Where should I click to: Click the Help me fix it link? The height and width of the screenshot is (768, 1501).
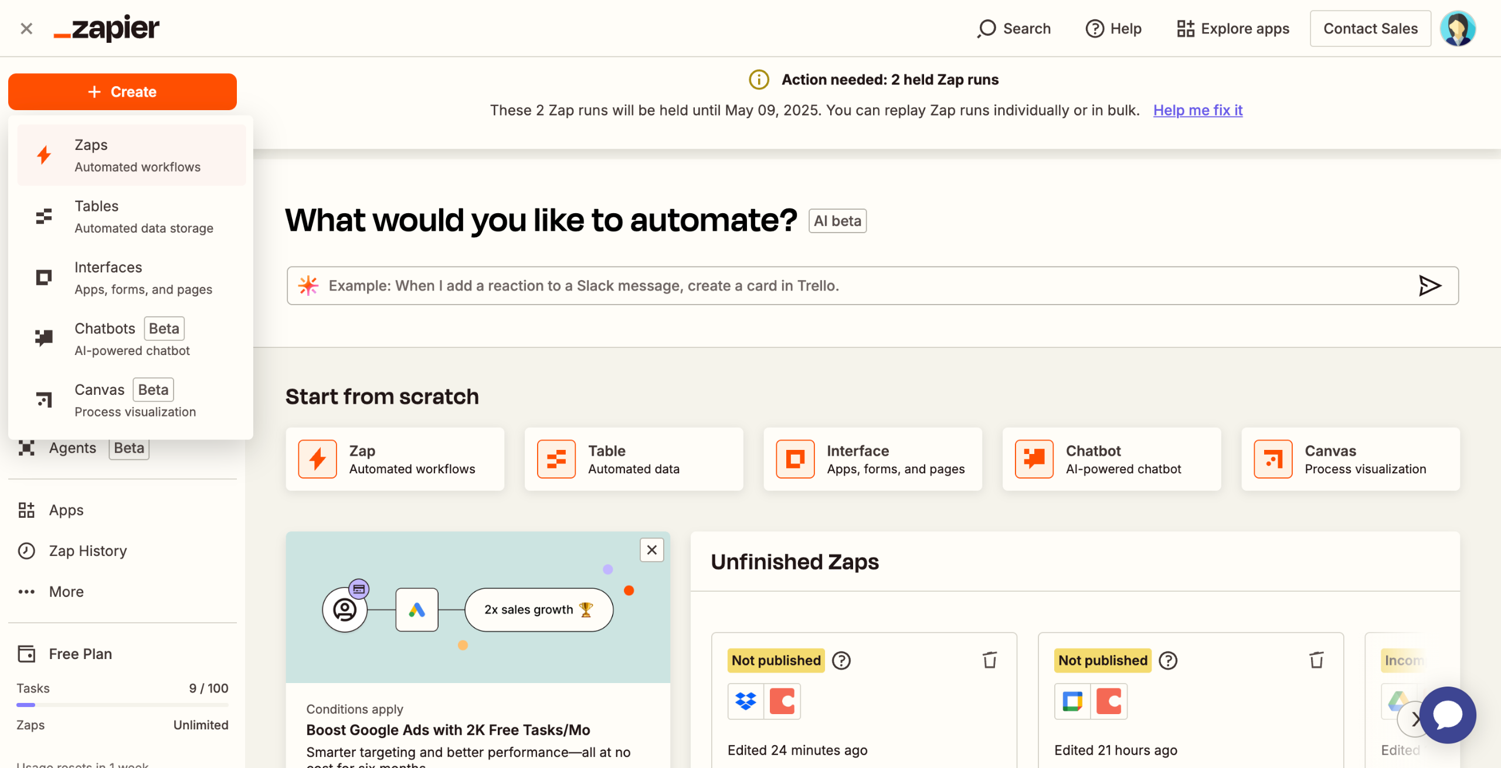click(x=1197, y=110)
